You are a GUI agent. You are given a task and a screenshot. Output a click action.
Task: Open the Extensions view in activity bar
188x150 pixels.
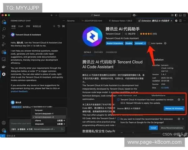(4, 52)
